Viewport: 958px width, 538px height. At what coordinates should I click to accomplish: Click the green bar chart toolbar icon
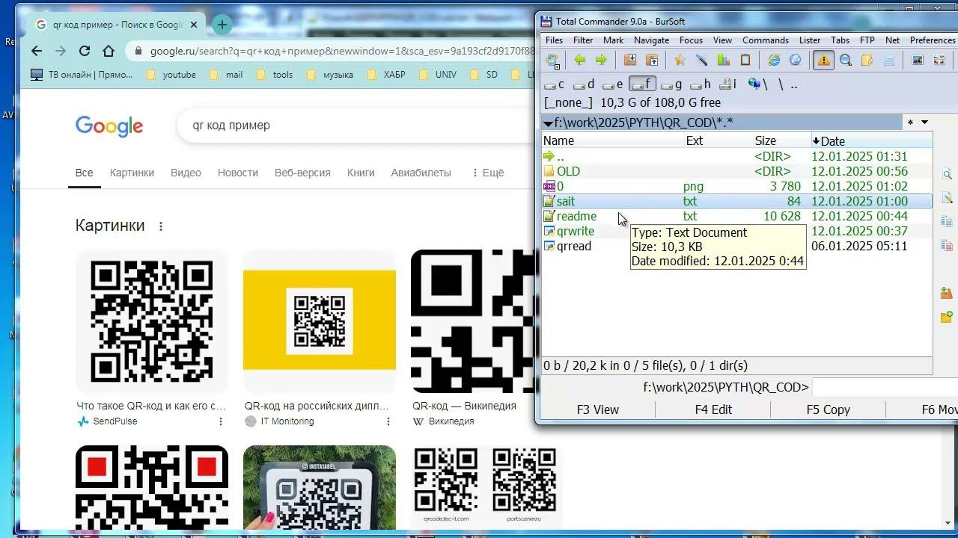click(723, 61)
